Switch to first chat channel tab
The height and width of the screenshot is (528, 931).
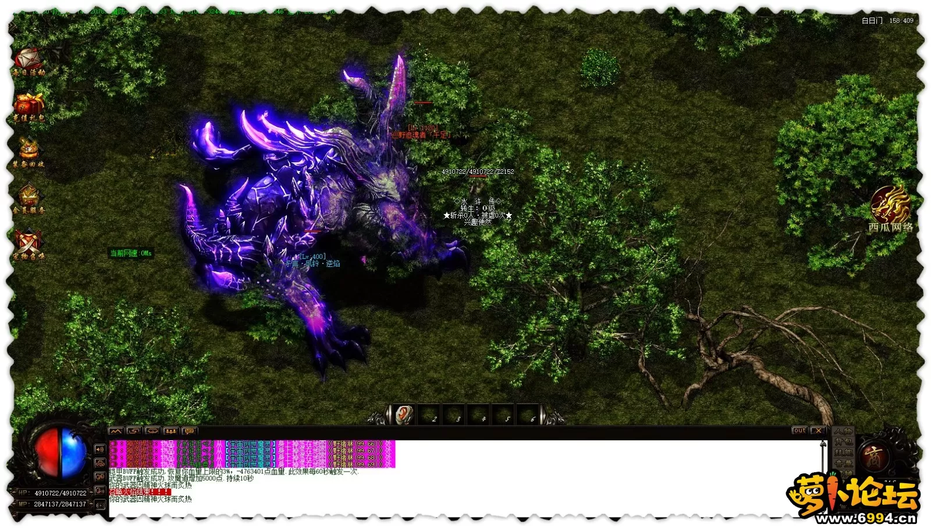tap(116, 431)
